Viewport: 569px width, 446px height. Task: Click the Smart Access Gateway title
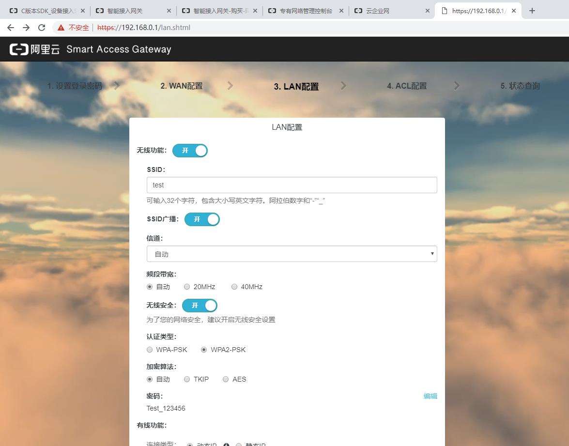click(x=119, y=49)
